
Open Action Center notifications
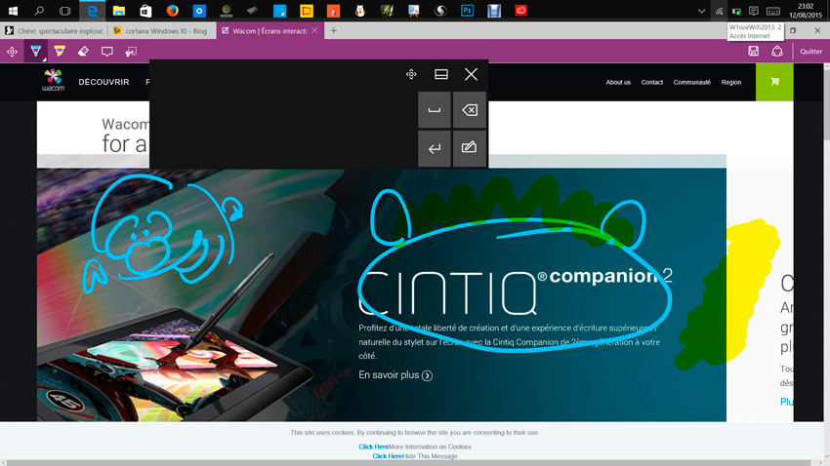754,11
